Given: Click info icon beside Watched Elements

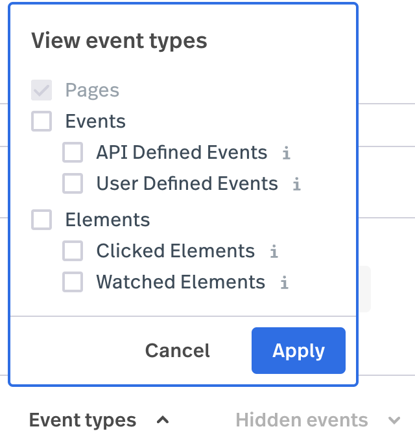Looking at the screenshot, I should coord(285,282).
